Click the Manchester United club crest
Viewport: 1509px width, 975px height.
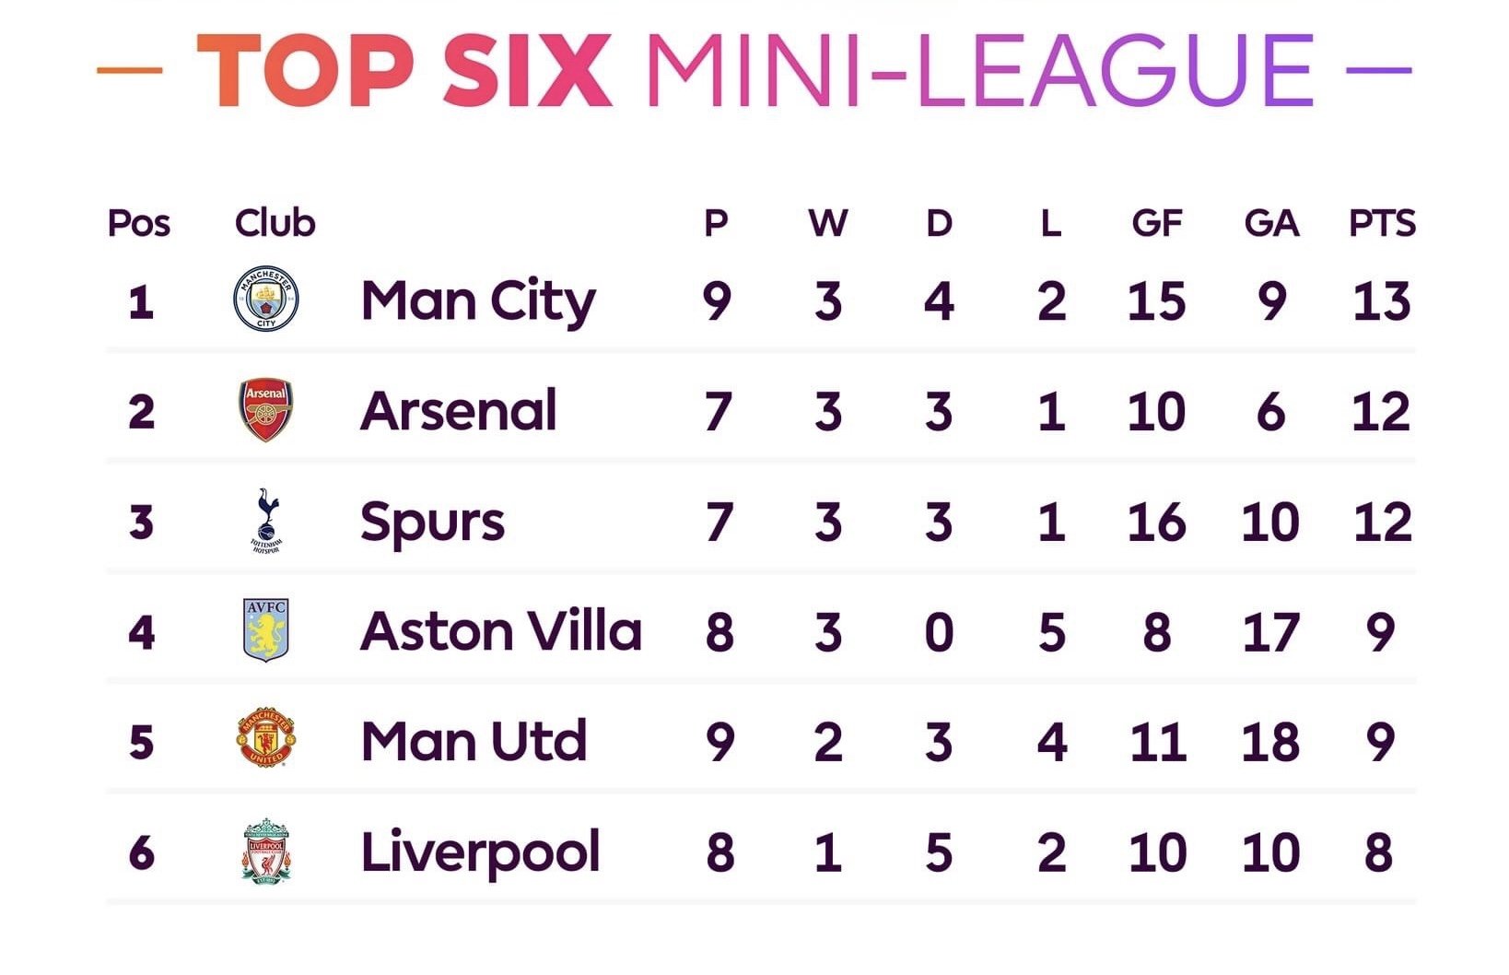point(266,738)
